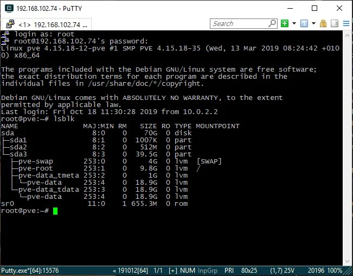Click the 80x25 console size indicator
The height and width of the screenshot is (276, 353).
(249, 271)
